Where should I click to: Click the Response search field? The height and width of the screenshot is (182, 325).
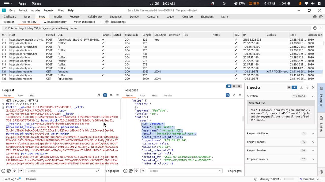[185, 171]
